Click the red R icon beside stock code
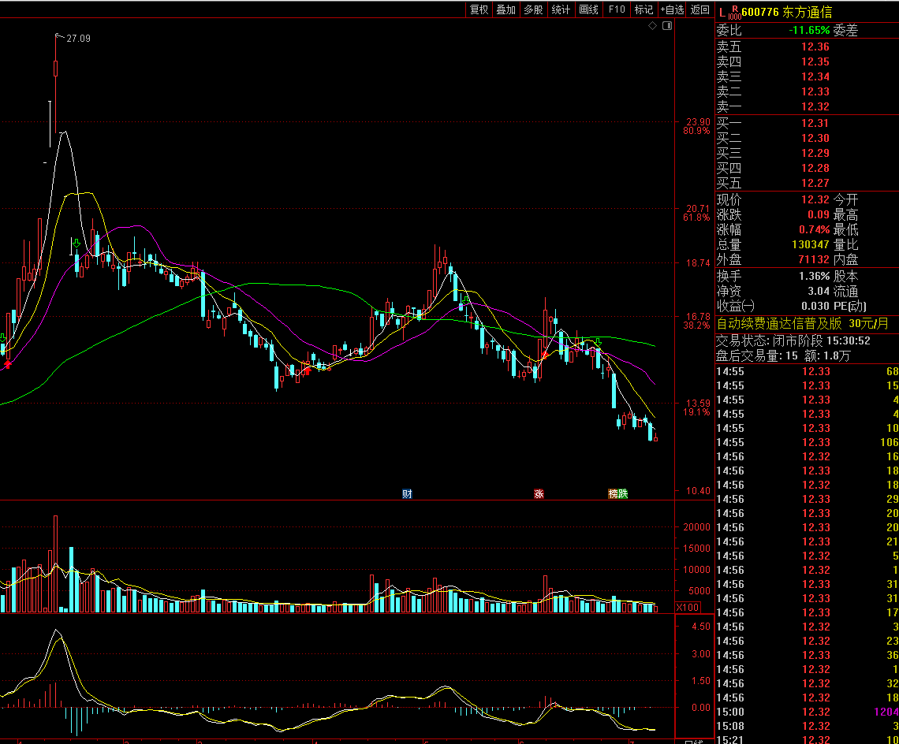Viewport: 899px width, 744px height. point(735,9)
